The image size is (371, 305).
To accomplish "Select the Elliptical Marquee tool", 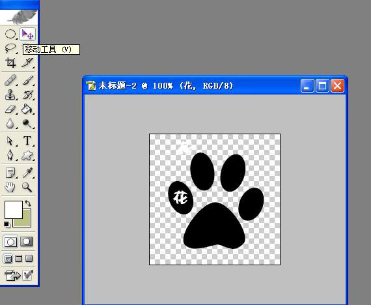I will (x=10, y=34).
